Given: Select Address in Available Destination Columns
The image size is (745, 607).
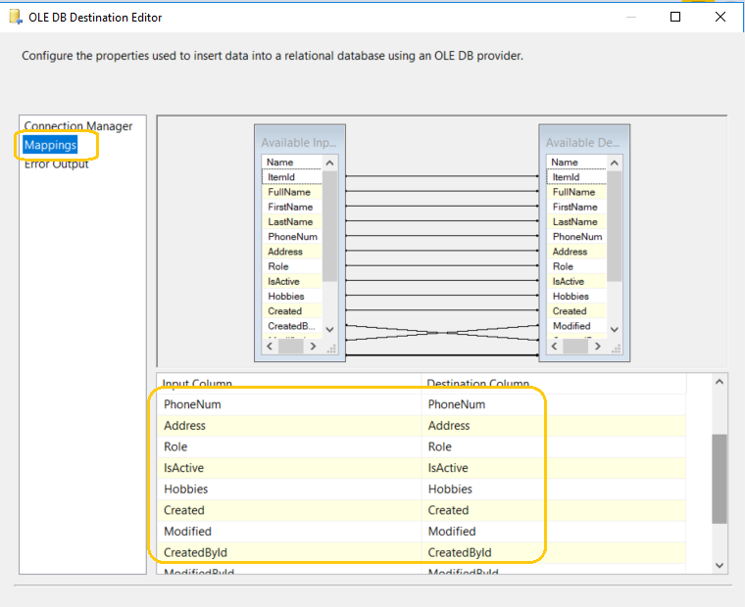Looking at the screenshot, I should (576, 252).
